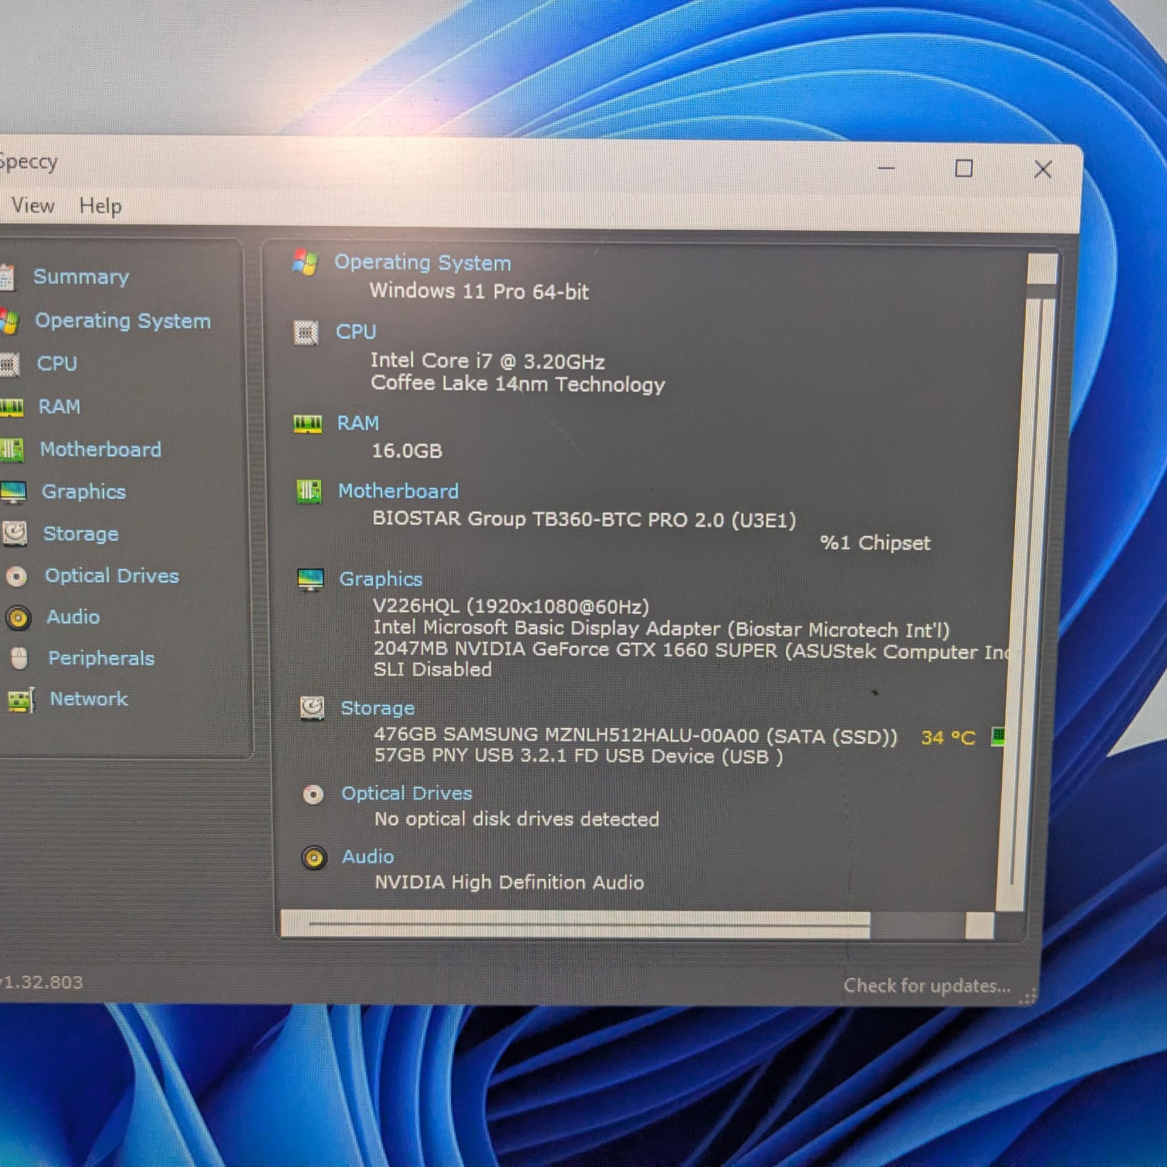Click Check for updates link
This screenshot has width=1167, height=1167.
coord(927,986)
